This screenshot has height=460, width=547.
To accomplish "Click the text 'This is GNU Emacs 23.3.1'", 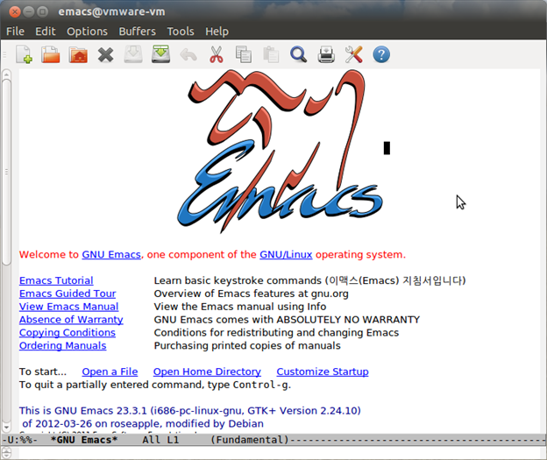I will coord(83,411).
